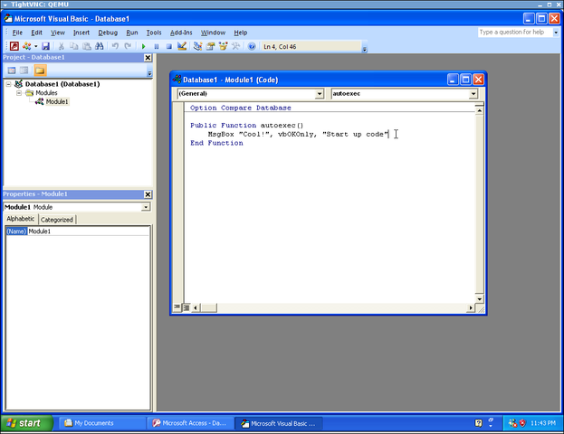This screenshot has width=564, height=434.
Task: Open the Tools menu
Action: click(154, 33)
